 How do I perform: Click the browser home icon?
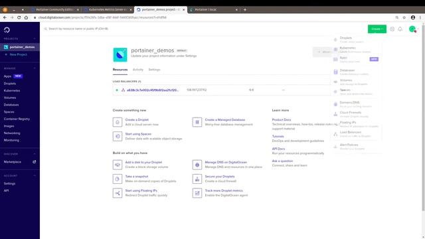pos(26,17)
